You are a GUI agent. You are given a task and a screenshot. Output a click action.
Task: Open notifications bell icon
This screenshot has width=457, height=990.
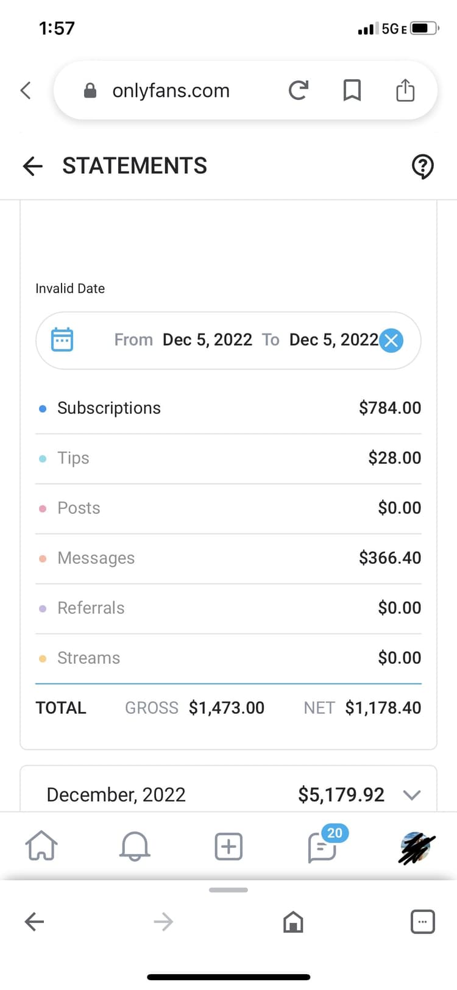pos(135,846)
